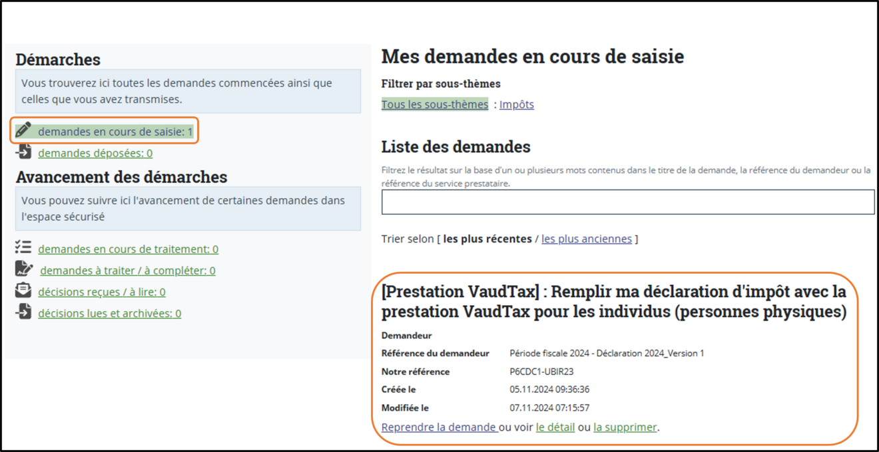Click the inbox icon for décisions reçues
The height and width of the screenshot is (452, 879).
pyautogui.click(x=23, y=291)
